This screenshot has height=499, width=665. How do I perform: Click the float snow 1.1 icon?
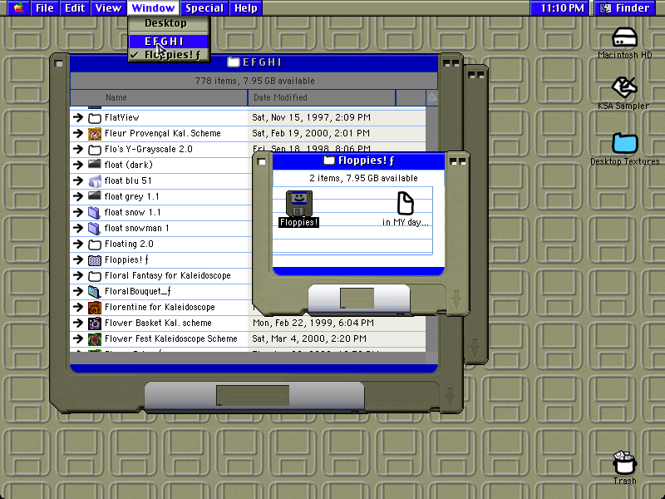click(x=95, y=213)
